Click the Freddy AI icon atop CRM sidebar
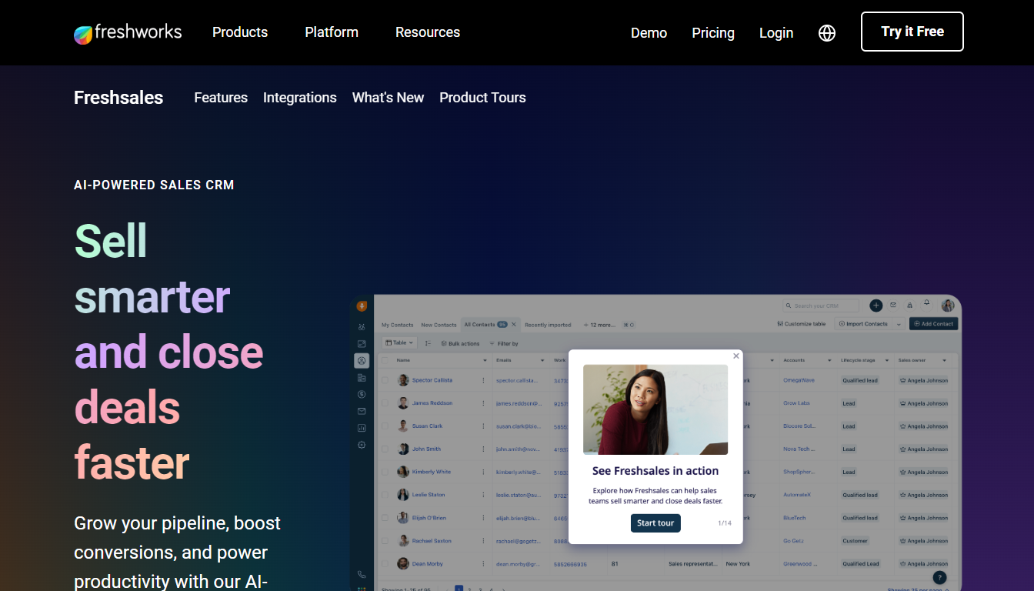Viewport: 1034px width, 591px height. click(362, 326)
